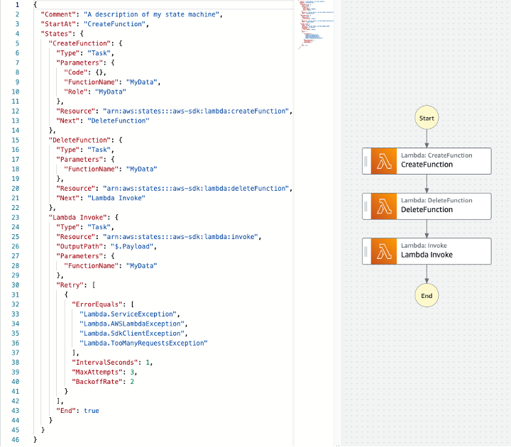Viewport: 511px width, 447px height.
Task: Click the lambda:invoke resource ARN string
Action: [x=180, y=236]
